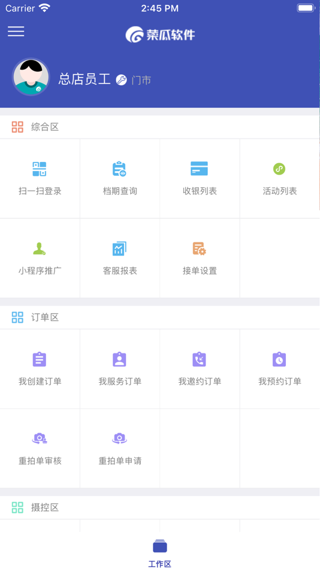Image resolution: width=320 pixels, height=570 pixels.
Task: Click the 客服报表 label
Action: [120, 271]
